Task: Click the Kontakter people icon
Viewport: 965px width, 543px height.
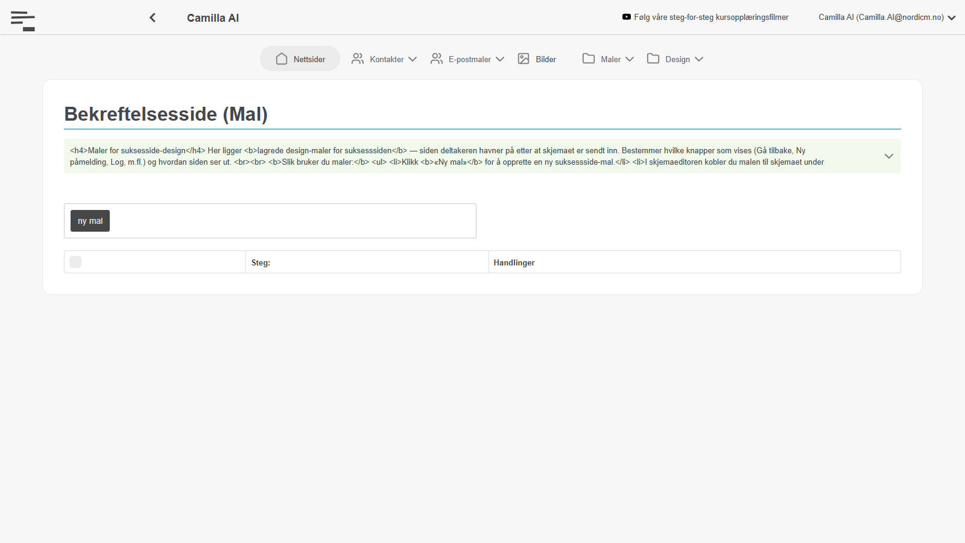Action: pos(358,59)
